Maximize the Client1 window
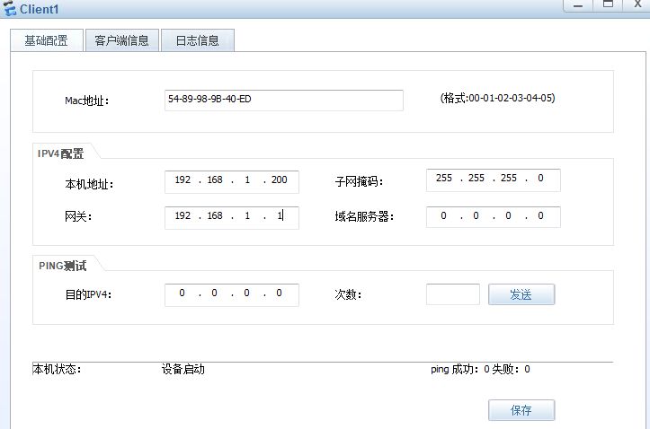 coord(608,4)
